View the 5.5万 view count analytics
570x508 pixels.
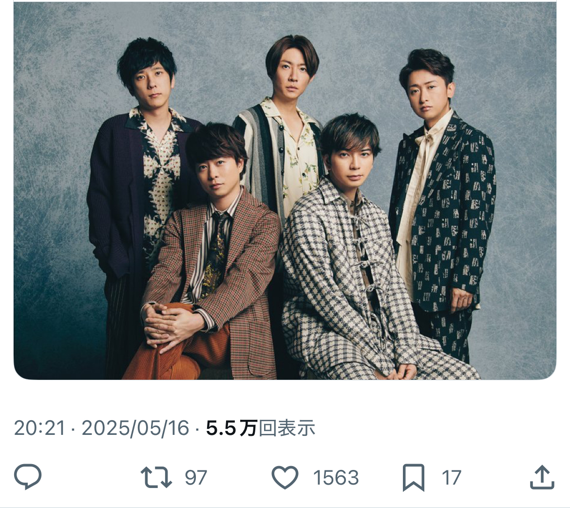point(231,428)
